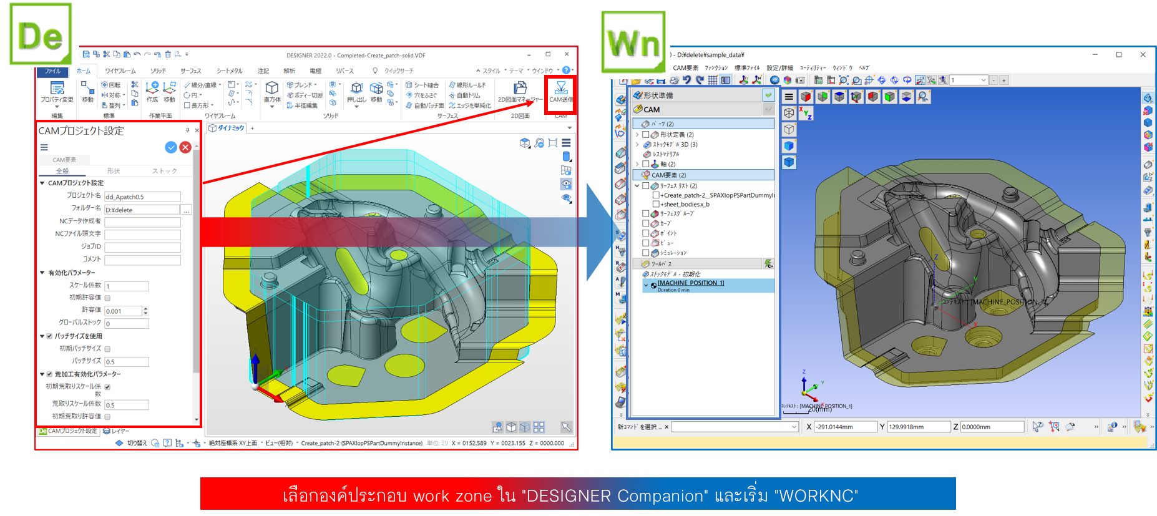Viewport: 1157px width, 516px height.
Task: Open viewport hamburger menu in DESIGNER
Action: click(x=566, y=143)
